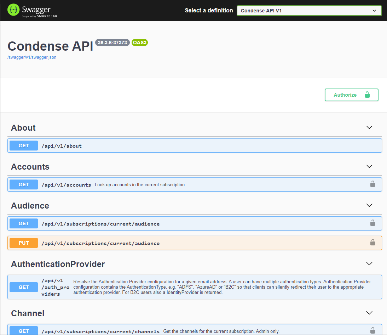
Task: Click path text in GET audience row
Action: (x=100, y=224)
